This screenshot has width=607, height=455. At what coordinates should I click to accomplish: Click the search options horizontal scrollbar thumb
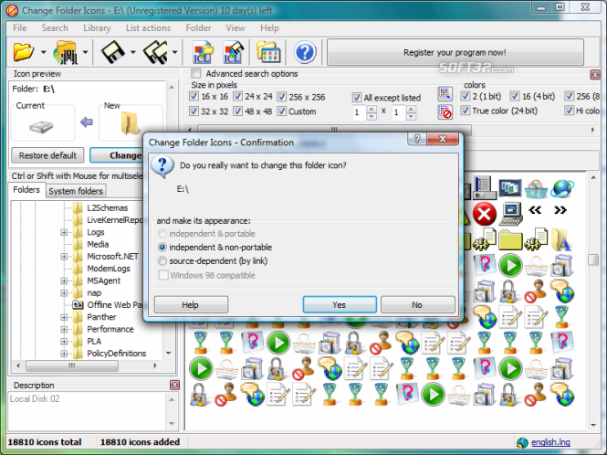(334, 129)
